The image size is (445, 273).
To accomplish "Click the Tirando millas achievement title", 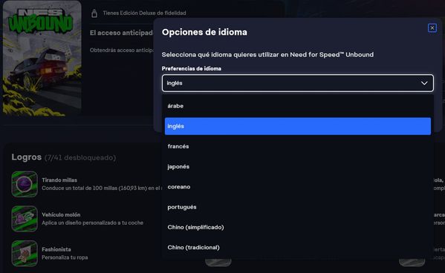I will 59,180.
